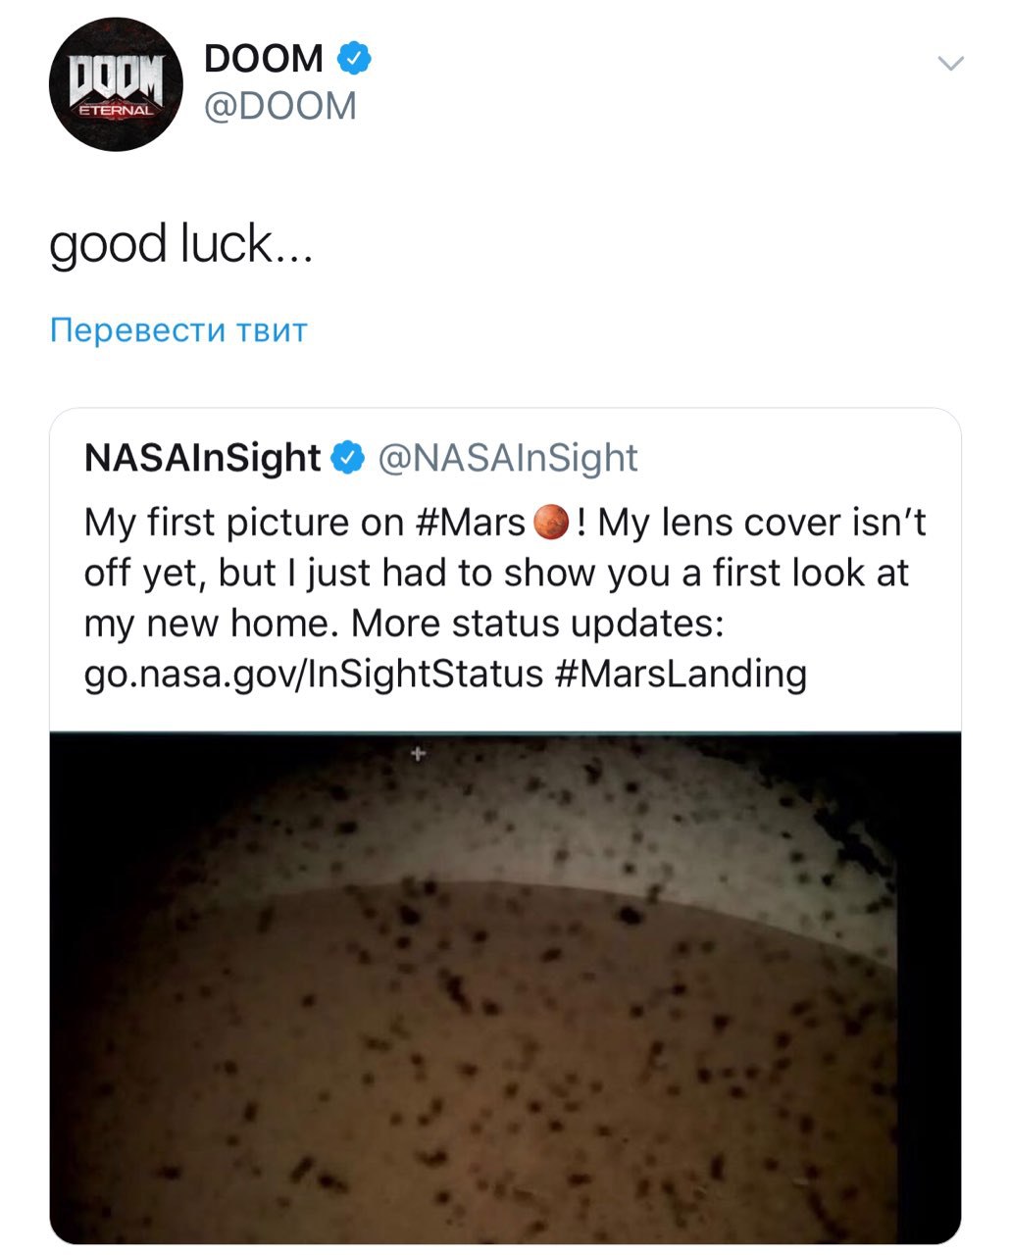Translate tweet via Перевести твит
The height and width of the screenshot is (1255, 1011).
tap(178, 330)
